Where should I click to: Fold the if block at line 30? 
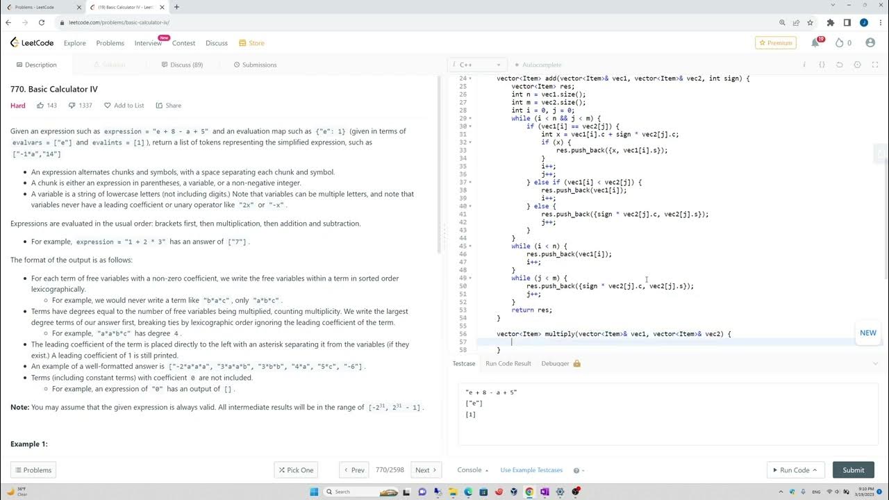[x=471, y=126]
